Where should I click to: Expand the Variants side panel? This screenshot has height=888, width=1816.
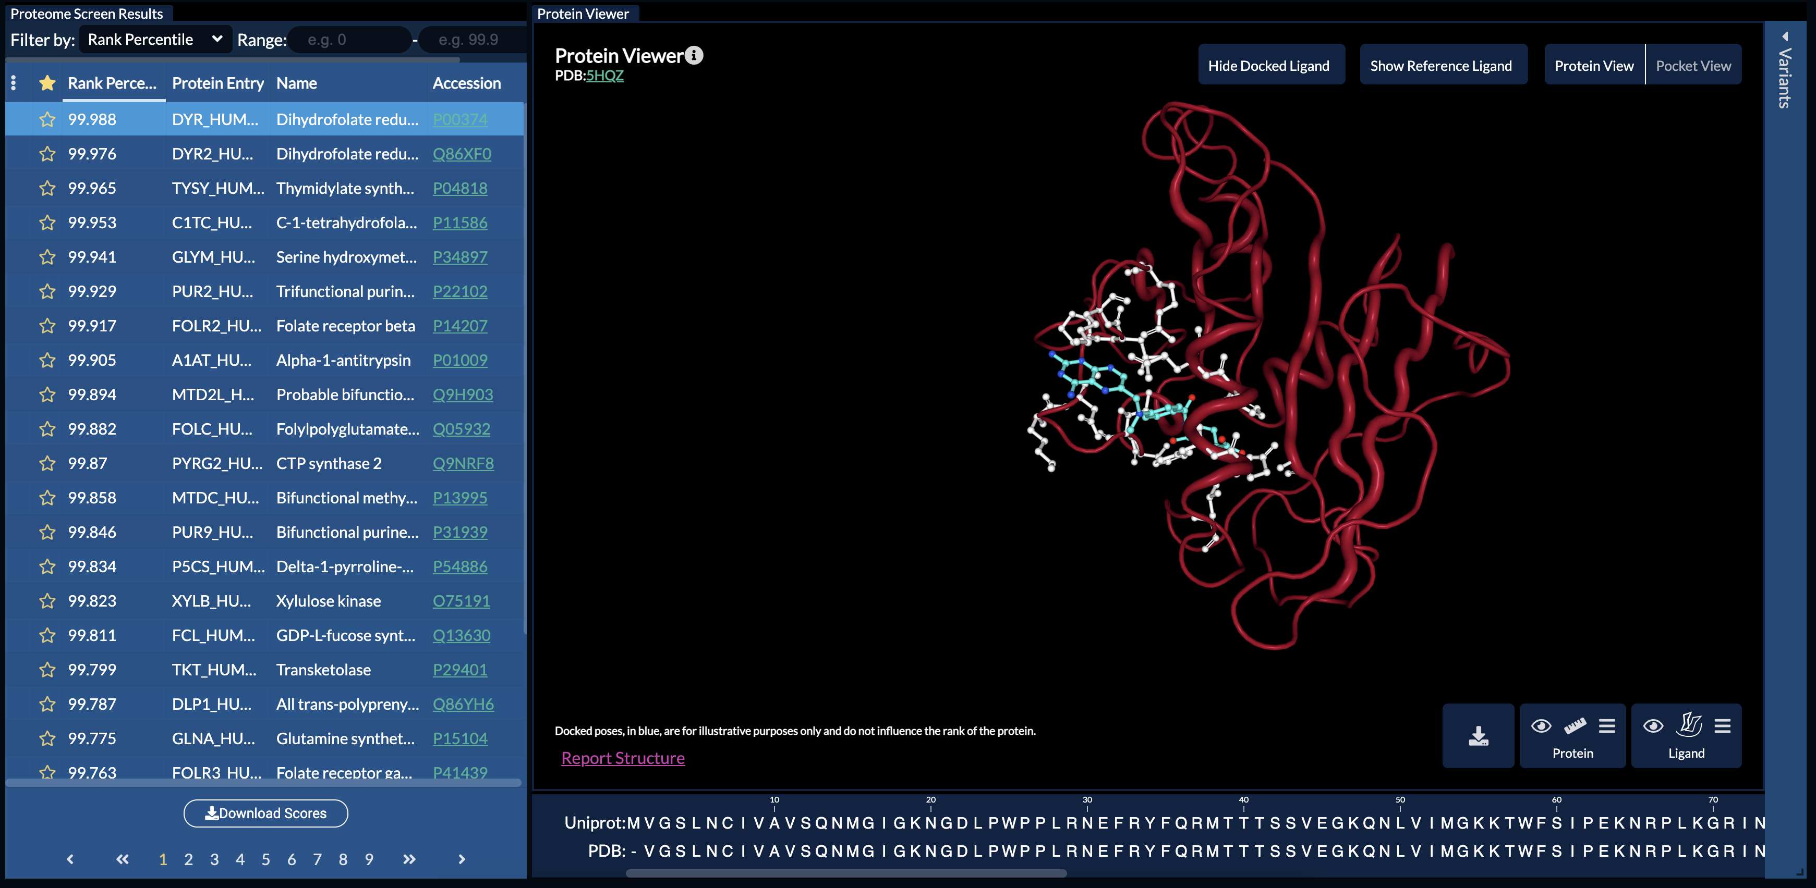[x=1784, y=70]
